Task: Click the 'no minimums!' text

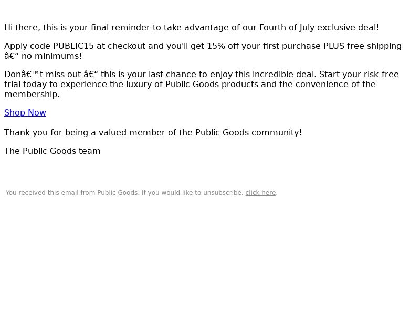Action: pos(51,56)
